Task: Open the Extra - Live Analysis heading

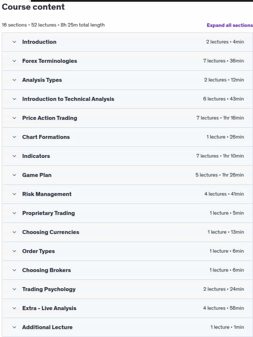Action: pyautogui.click(x=49, y=308)
